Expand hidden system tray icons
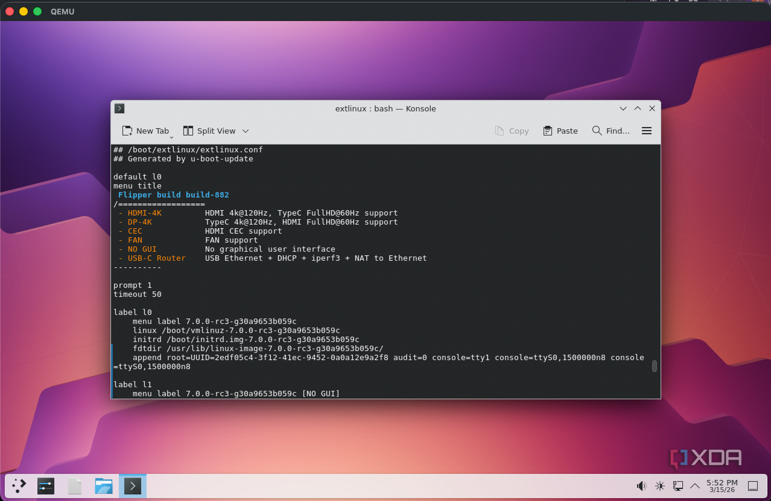The width and height of the screenshot is (771, 501). pyautogui.click(x=695, y=486)
